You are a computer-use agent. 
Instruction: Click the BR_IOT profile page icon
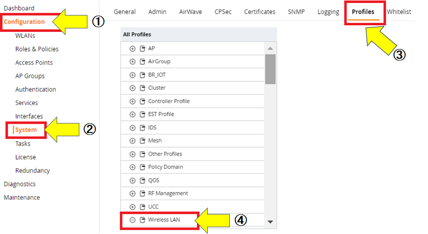click(x=142, y=75)
